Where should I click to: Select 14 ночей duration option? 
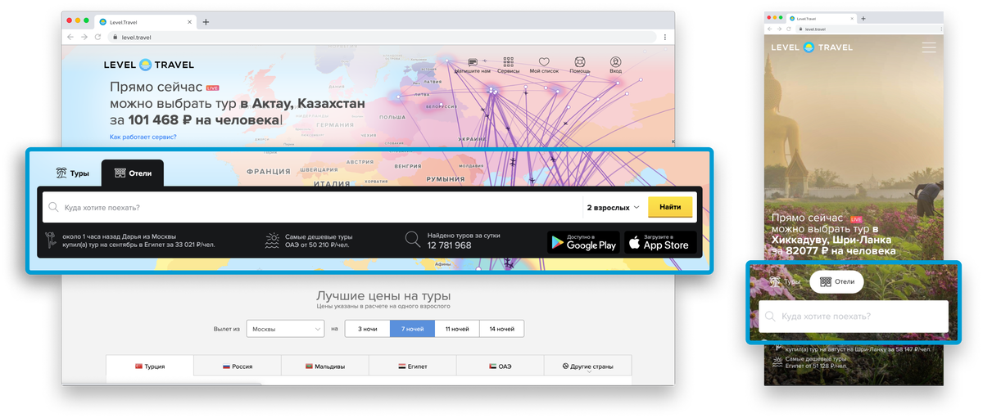pos(502,329)
